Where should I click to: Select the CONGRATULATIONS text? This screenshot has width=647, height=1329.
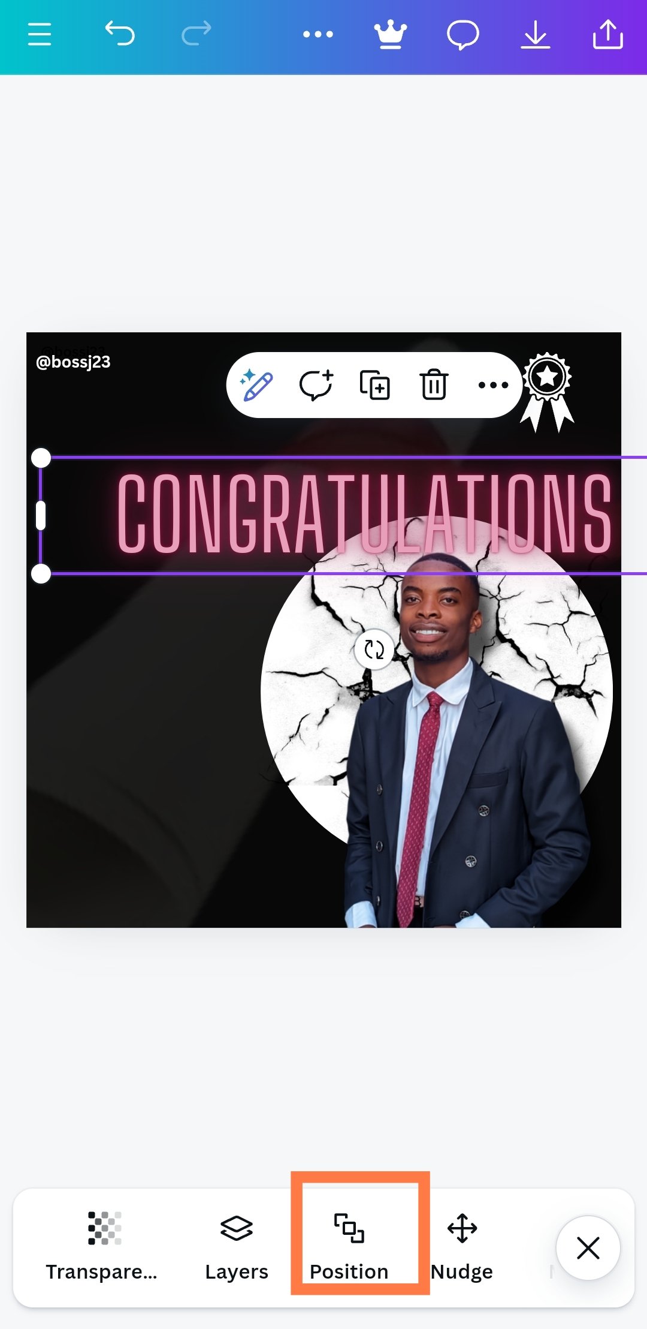tap(364, 513)
